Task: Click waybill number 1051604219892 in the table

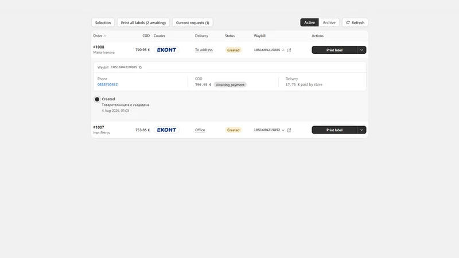Action: 267,130
